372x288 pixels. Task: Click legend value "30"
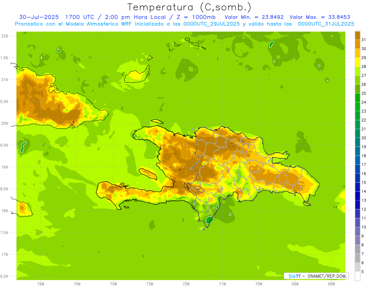coord(364,49)
